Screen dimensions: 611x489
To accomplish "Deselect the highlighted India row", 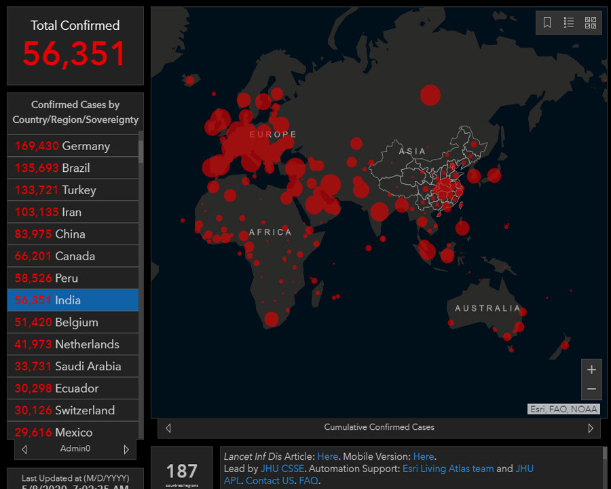I will 73,300.
